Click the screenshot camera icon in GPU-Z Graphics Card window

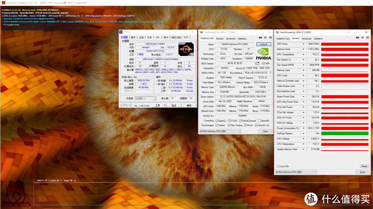260,38
